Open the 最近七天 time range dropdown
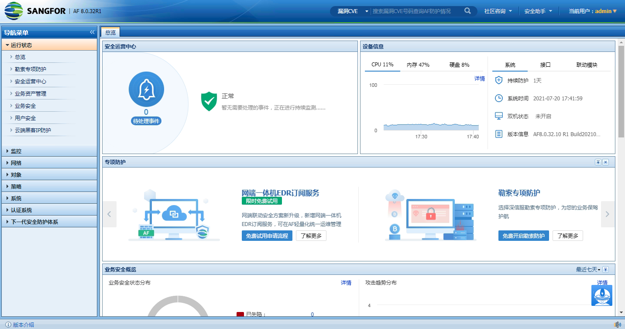The width and height of the screenshot is (625, 329). [588, 270]
